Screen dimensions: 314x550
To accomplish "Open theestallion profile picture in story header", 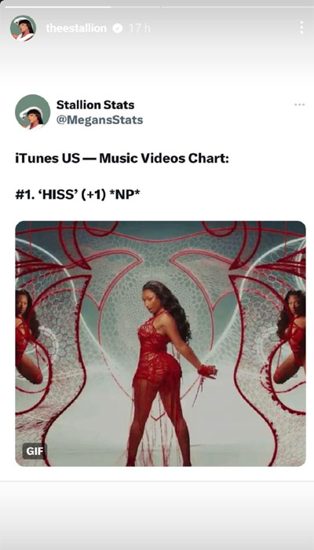I will coord(23,28).
